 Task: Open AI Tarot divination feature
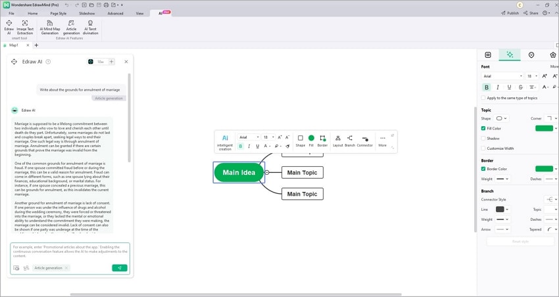91,27
